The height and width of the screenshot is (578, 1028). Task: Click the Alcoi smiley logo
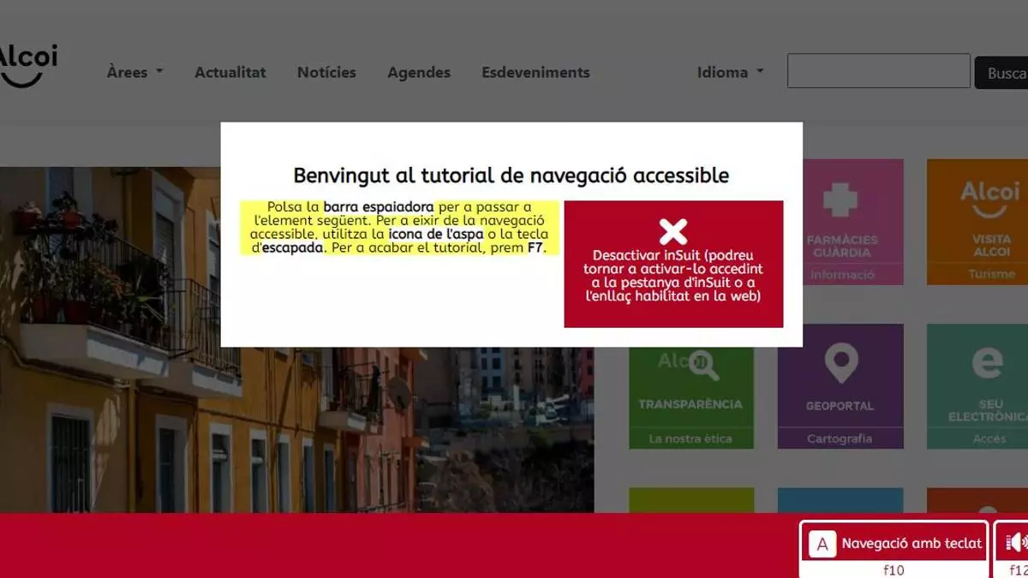coord(27,67)
